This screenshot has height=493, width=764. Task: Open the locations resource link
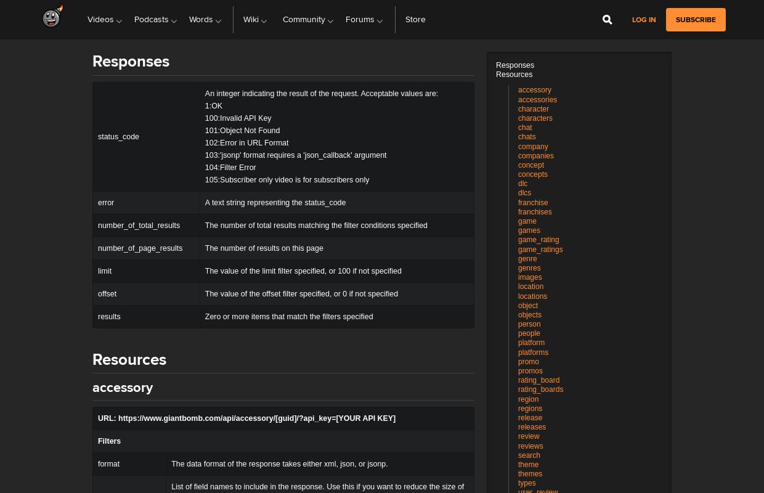pyautogui.click(x=532, y=296)
